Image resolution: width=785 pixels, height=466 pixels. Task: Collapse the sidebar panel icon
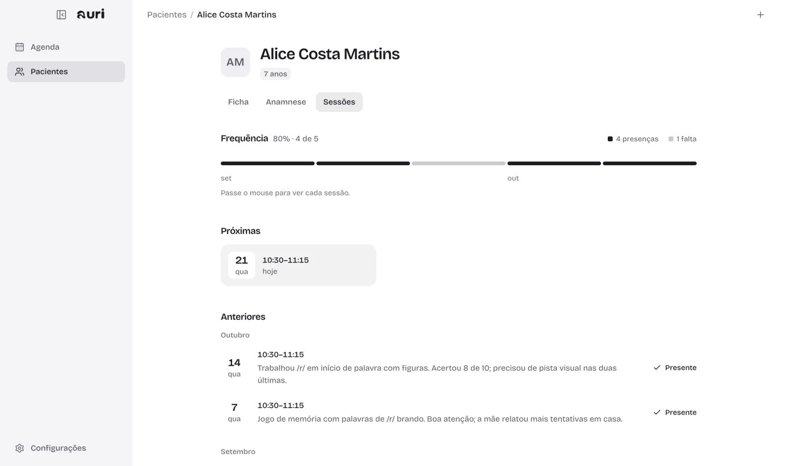click(x=61, y=15)
